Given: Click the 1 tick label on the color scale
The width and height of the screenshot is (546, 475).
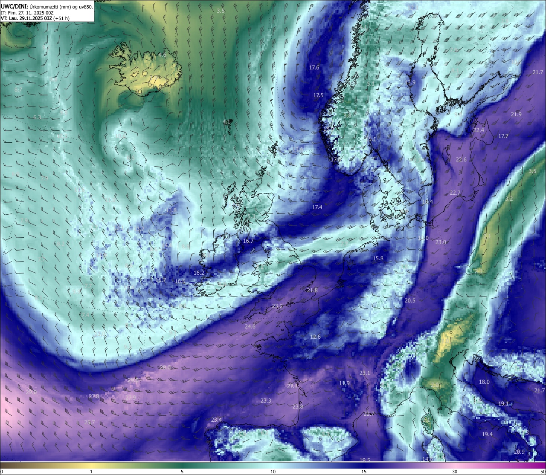Looking at the screenshot, I should 91,472.
